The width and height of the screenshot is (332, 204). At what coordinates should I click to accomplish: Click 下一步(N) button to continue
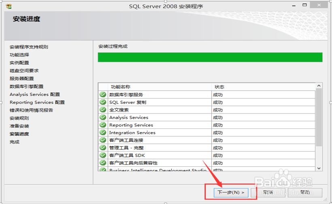tap(231, 193)
